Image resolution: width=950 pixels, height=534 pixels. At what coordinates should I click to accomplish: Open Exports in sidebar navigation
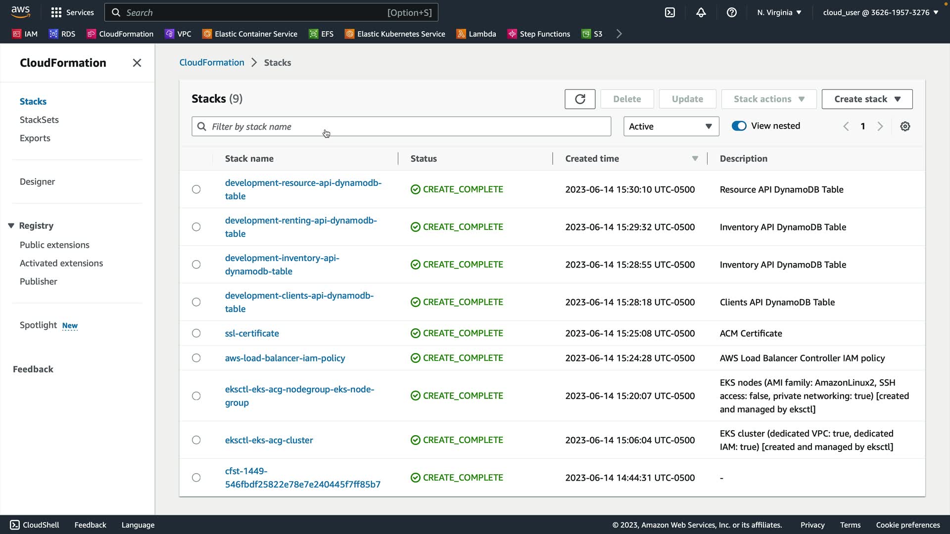[35, 138]
